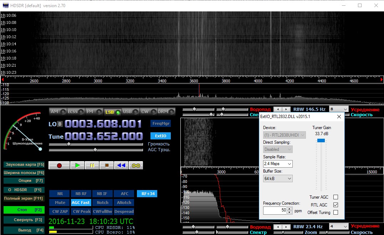Decrease the Frequency Correction ppm value

(290, 212)
